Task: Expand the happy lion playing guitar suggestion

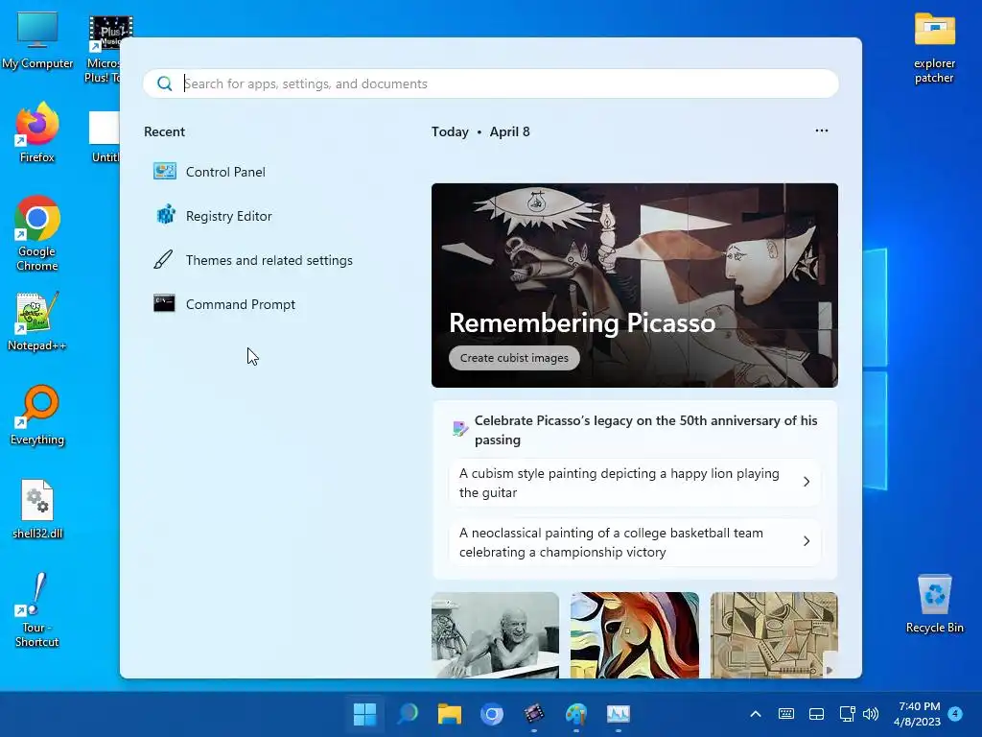Action: point(635,483)
